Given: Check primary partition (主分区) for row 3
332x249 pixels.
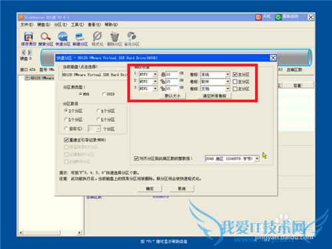Looking at the screenshot, I should 235,89.
